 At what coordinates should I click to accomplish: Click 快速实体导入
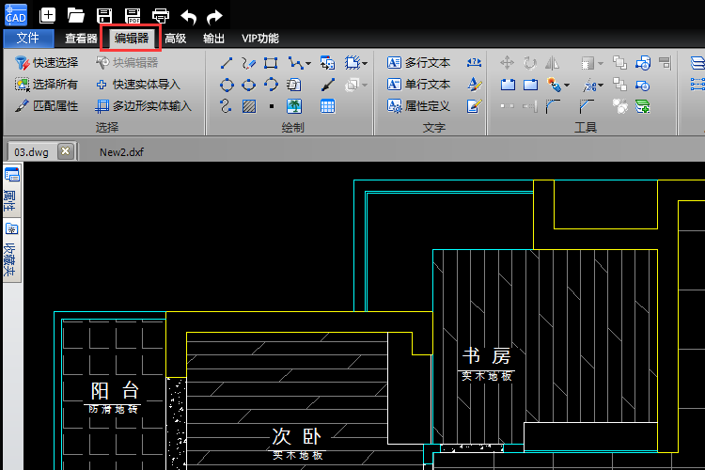(x=137, y=84)
